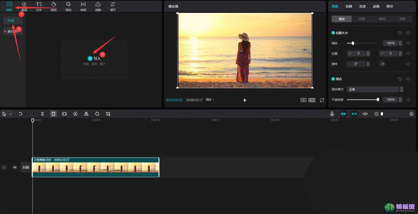This screenshot has height=214, width=418.
Task: Open the 媒体 media panel
Action: 9,7
